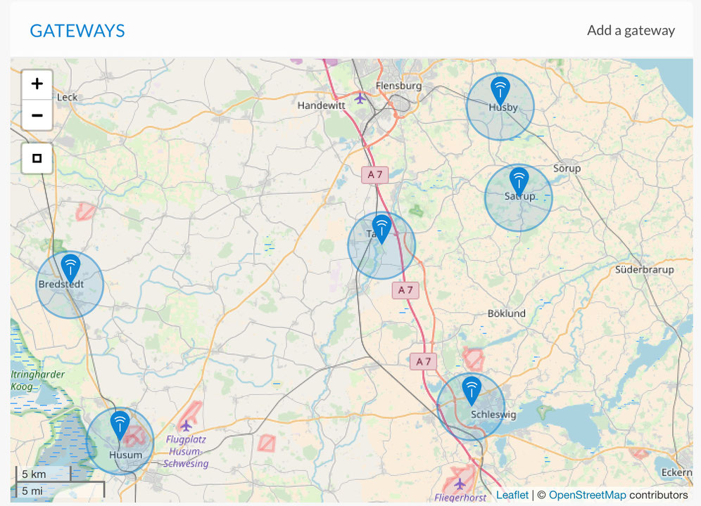The width and height of the screenshot is (701, 506).
Task: Zoom in on the map
Action: point(37,84)
